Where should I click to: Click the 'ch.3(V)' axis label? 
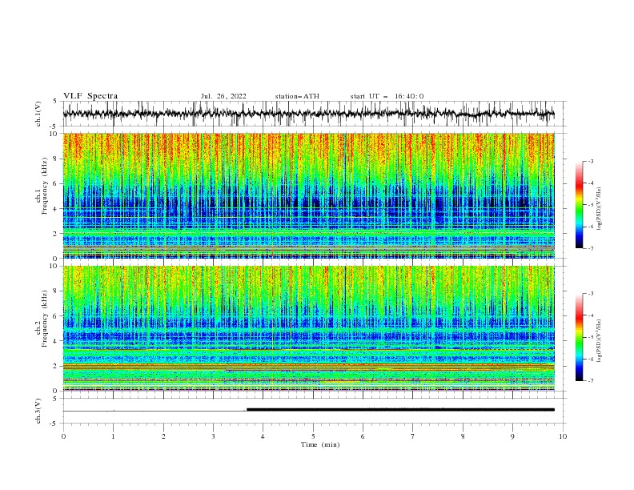click(x=38, y=411)
